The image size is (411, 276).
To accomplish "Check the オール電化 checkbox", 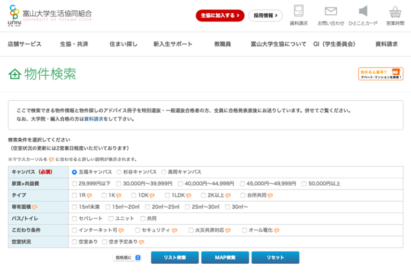I will 244,230.
